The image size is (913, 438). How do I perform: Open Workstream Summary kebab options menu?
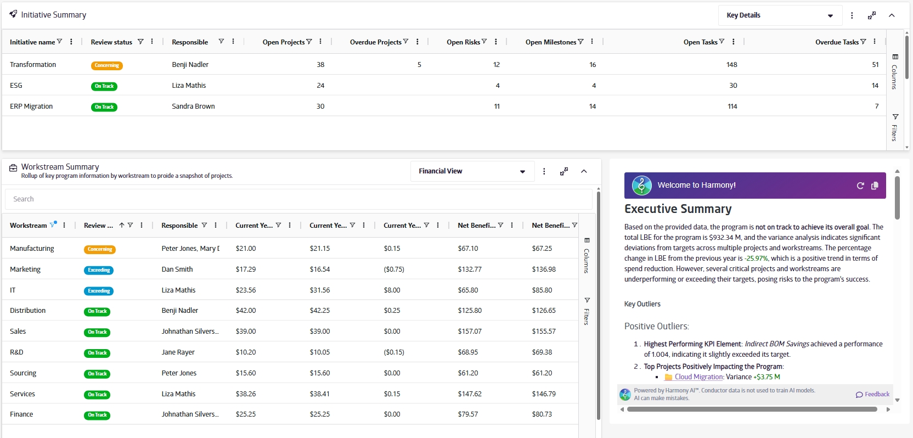point(544,171)
